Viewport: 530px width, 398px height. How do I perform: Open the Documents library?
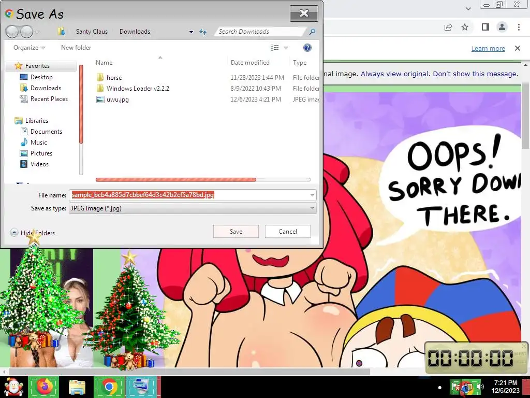pos(46,131)
